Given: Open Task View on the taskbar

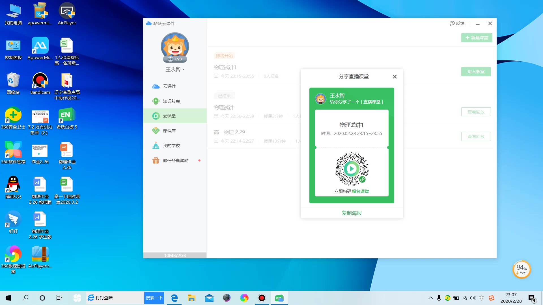Looking at the screenshot, I should (59, 298).
